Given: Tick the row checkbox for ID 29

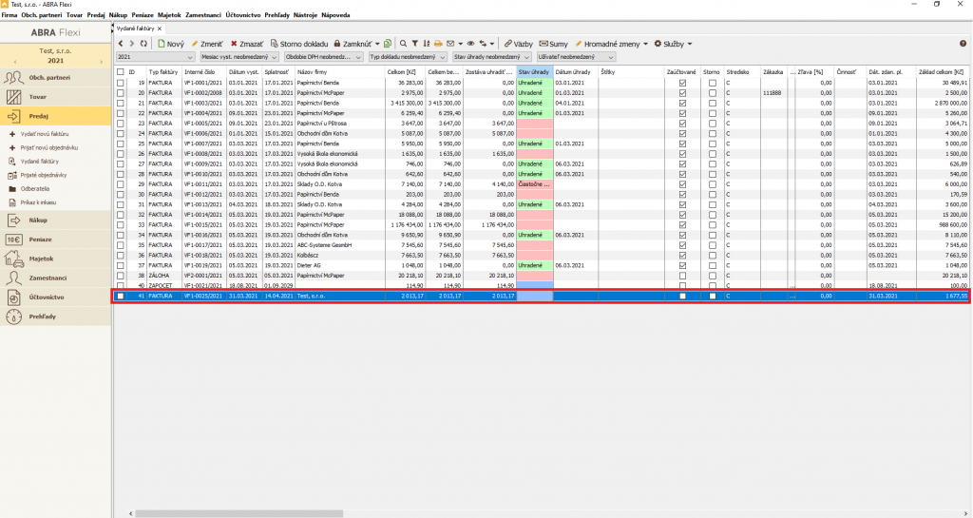Looking at the screenshot, I should pyautogui.click(x=121, y=184).
